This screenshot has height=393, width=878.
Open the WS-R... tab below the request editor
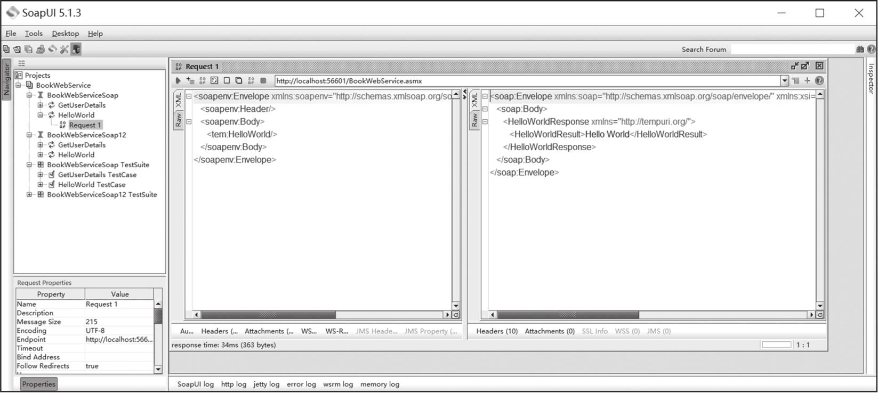[x=336, y=331]
